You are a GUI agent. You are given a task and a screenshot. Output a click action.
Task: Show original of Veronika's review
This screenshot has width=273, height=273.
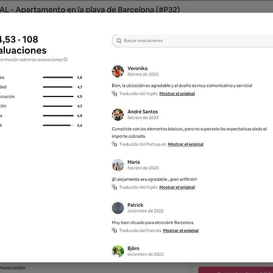(x=177, y=93)
